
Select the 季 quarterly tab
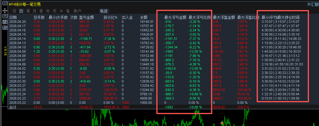coord(41,11)
